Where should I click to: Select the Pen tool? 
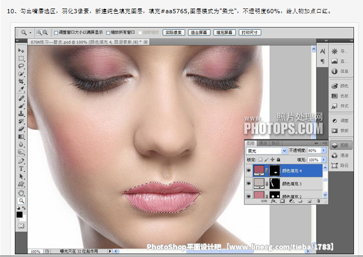(x=21, y=161)
